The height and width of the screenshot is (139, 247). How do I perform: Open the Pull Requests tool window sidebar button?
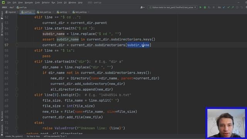pos(2,29)
